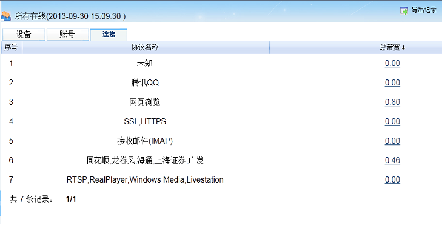Open the 0.00 bandwidth link for SSL,HTTPS
442x228 pixels.
(x=392, y=121)
